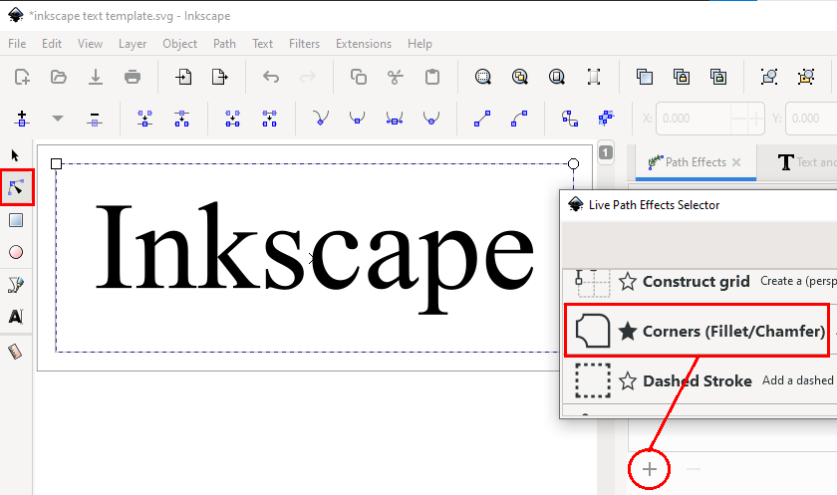
Task: Click the Save document icon
Action: point(95,77)
